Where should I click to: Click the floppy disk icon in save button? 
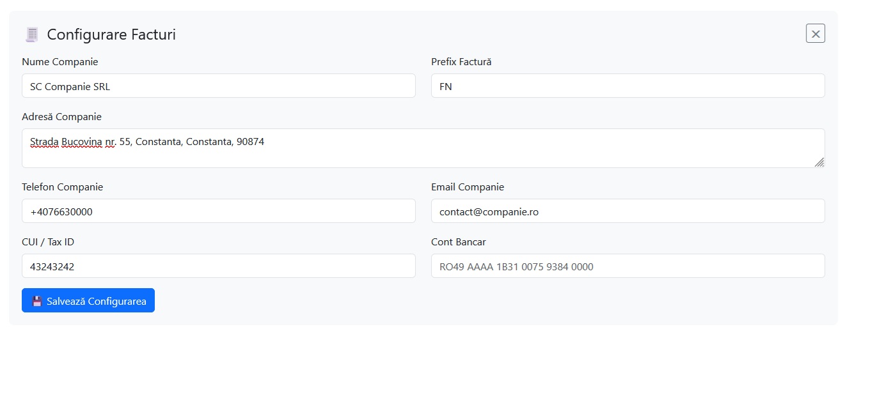pos(37,301)
